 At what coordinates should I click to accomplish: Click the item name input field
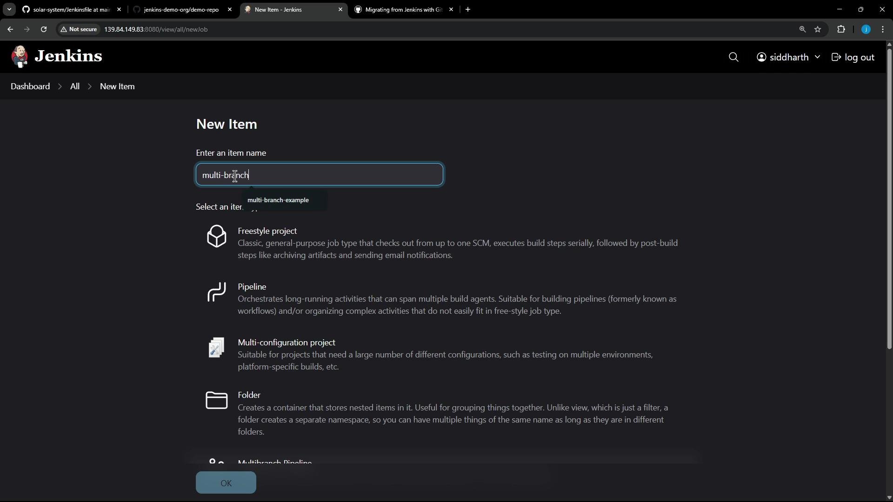[x=320, y=175]
